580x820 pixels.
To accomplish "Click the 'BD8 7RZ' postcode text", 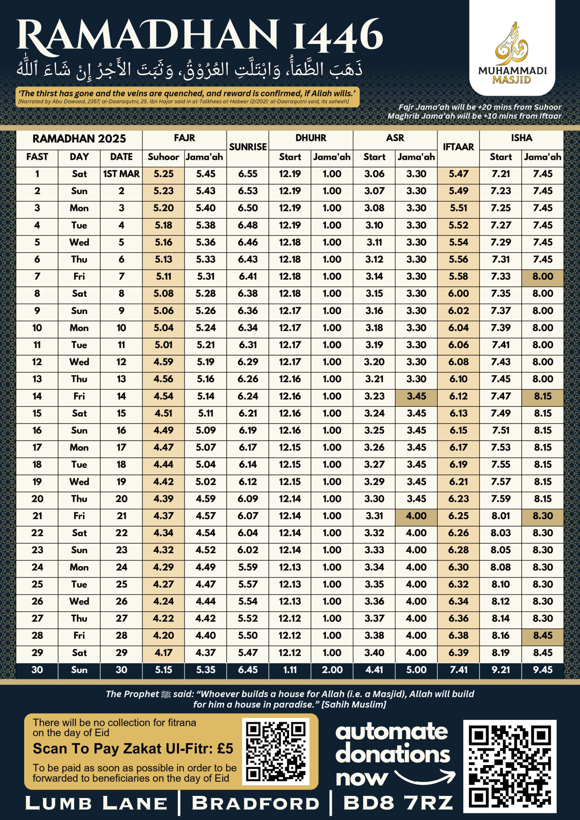I will point(398,803).
